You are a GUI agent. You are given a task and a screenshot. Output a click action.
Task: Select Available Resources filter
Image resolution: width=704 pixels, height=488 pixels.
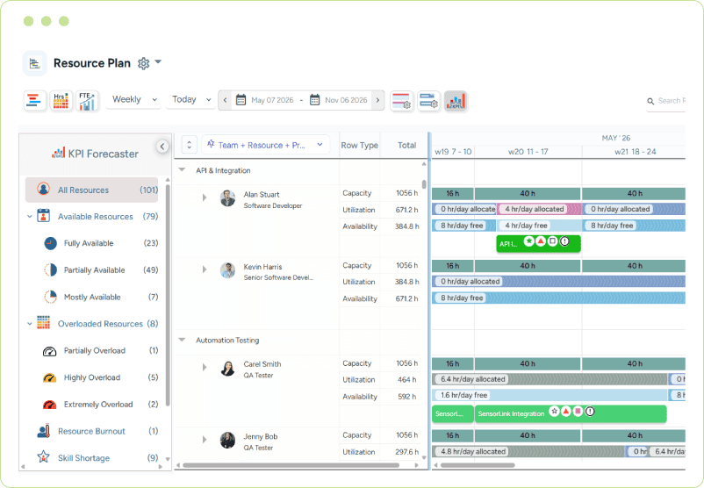(x=95, y=217)
